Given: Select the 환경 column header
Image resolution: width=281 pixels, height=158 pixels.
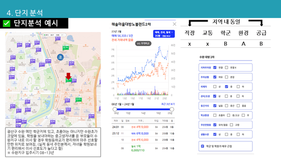Looking at the screenshot, I should click(243, 33).
